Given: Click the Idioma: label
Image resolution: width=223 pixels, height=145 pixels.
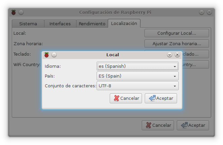Looking at the screenshot, I should point(53,66).
